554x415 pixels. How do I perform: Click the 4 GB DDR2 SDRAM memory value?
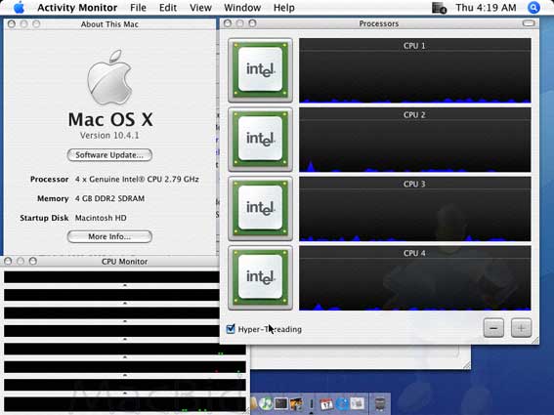click(109, 198)
